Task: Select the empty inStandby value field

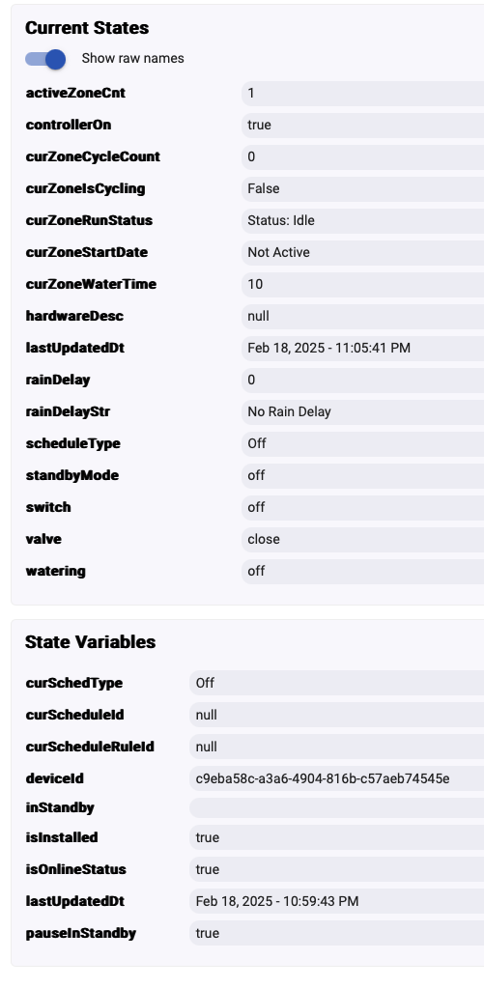Action: point(336,807)
